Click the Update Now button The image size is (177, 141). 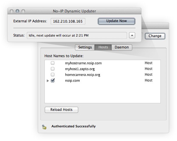(x=117, y=21)
